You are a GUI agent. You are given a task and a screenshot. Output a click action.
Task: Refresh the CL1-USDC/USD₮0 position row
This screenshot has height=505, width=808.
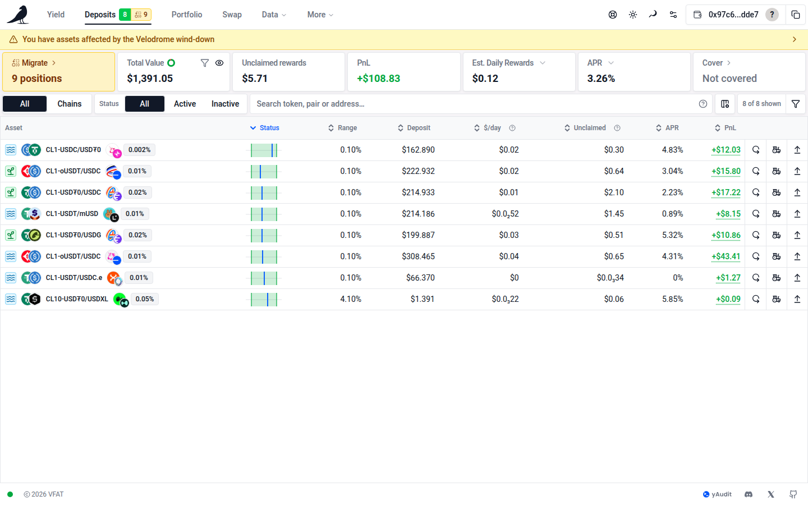tap(756, 150)
